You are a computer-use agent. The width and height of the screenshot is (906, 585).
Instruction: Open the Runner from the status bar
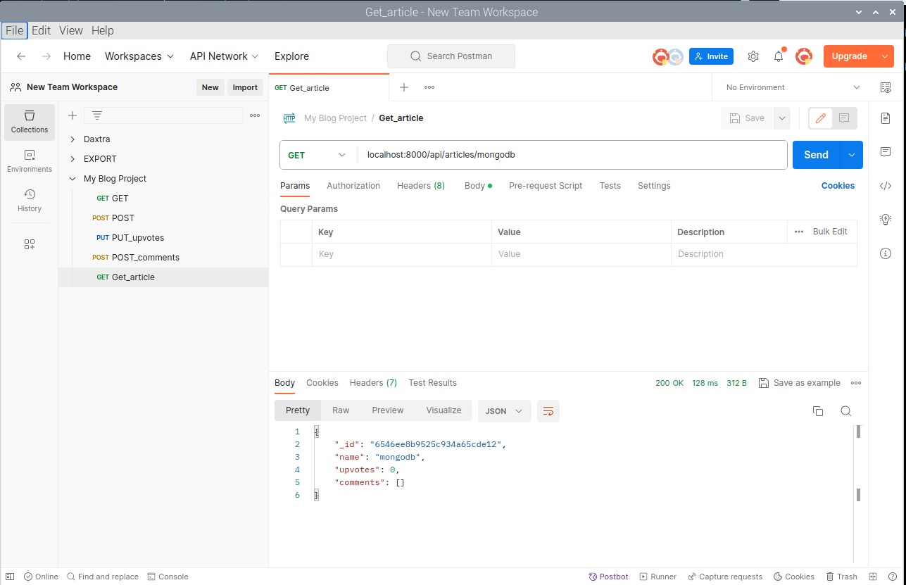(x=658, y=577)
